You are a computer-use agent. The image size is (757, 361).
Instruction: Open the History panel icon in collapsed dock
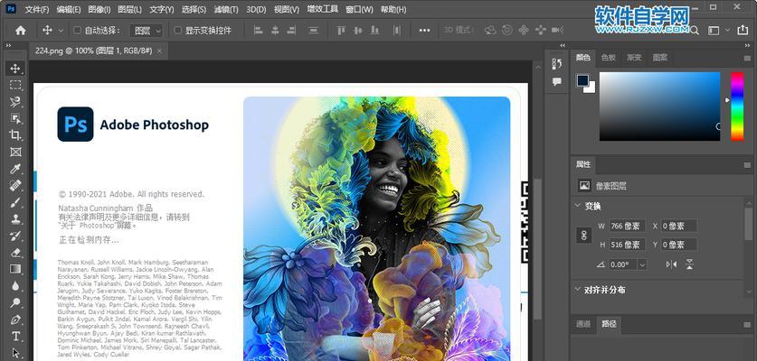(x=556, y=63)
